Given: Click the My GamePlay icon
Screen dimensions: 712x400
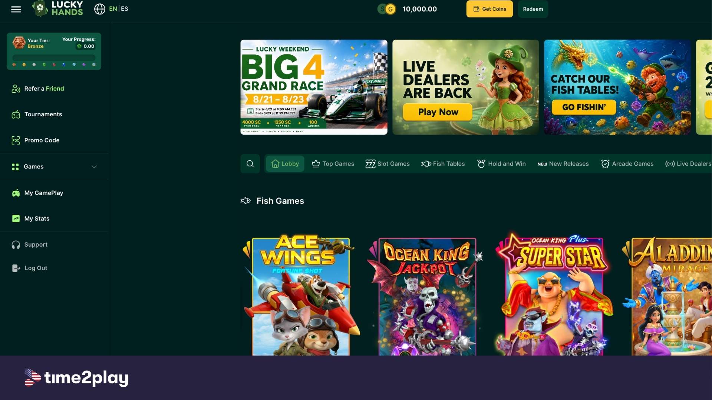Looking at the screenshot, I should (16, 193).
